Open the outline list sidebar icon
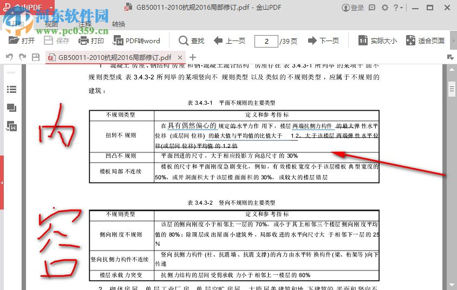Screen dimensions: 457x290 click(11, 90)
